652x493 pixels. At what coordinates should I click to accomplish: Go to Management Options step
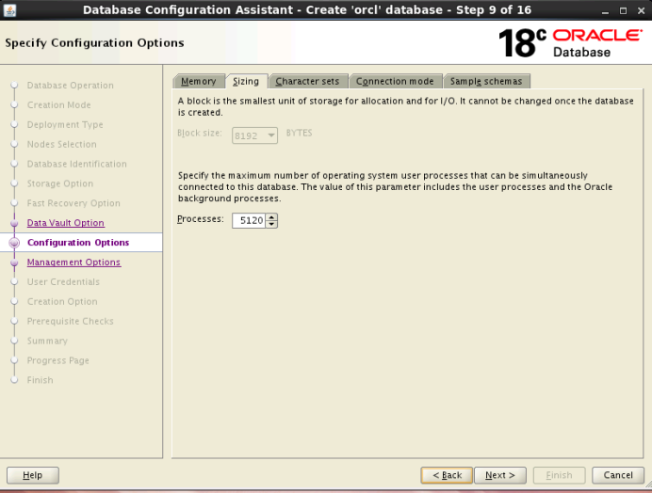point(74,262)
